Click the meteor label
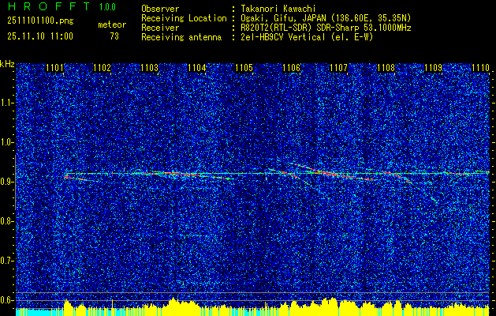The width and height of the screenshot is (496, 316). tap(112, 24)
